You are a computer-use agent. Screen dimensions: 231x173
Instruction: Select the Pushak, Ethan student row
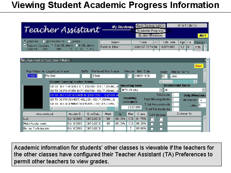(x=116, y=47)
